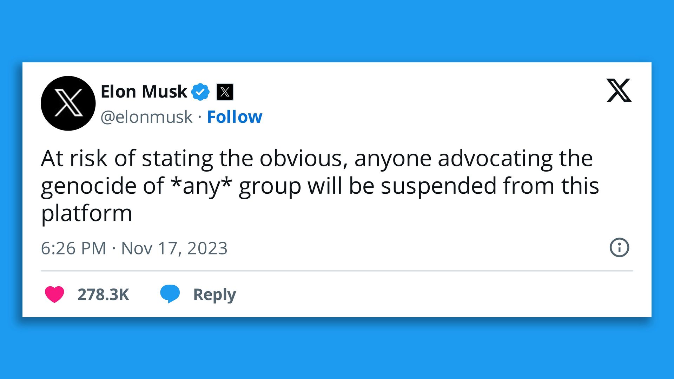Click the word 'platform' in the tweet
The width and height of the screenshot is (674, 379).
(x=86, y=213)
